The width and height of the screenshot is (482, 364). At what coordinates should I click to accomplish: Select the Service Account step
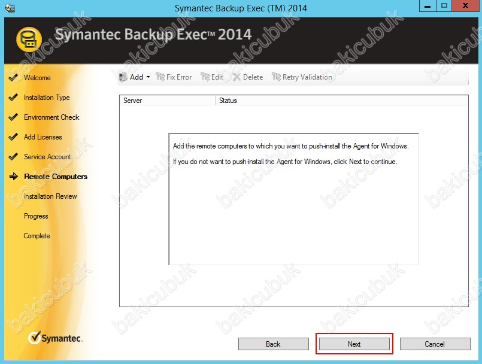point(47,157)
